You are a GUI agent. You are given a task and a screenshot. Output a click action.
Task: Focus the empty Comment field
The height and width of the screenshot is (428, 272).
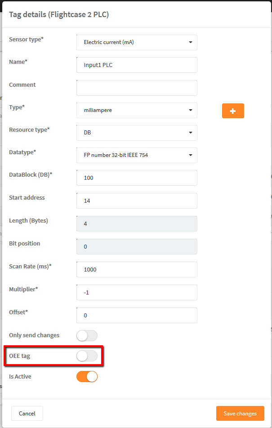(137, 88)
